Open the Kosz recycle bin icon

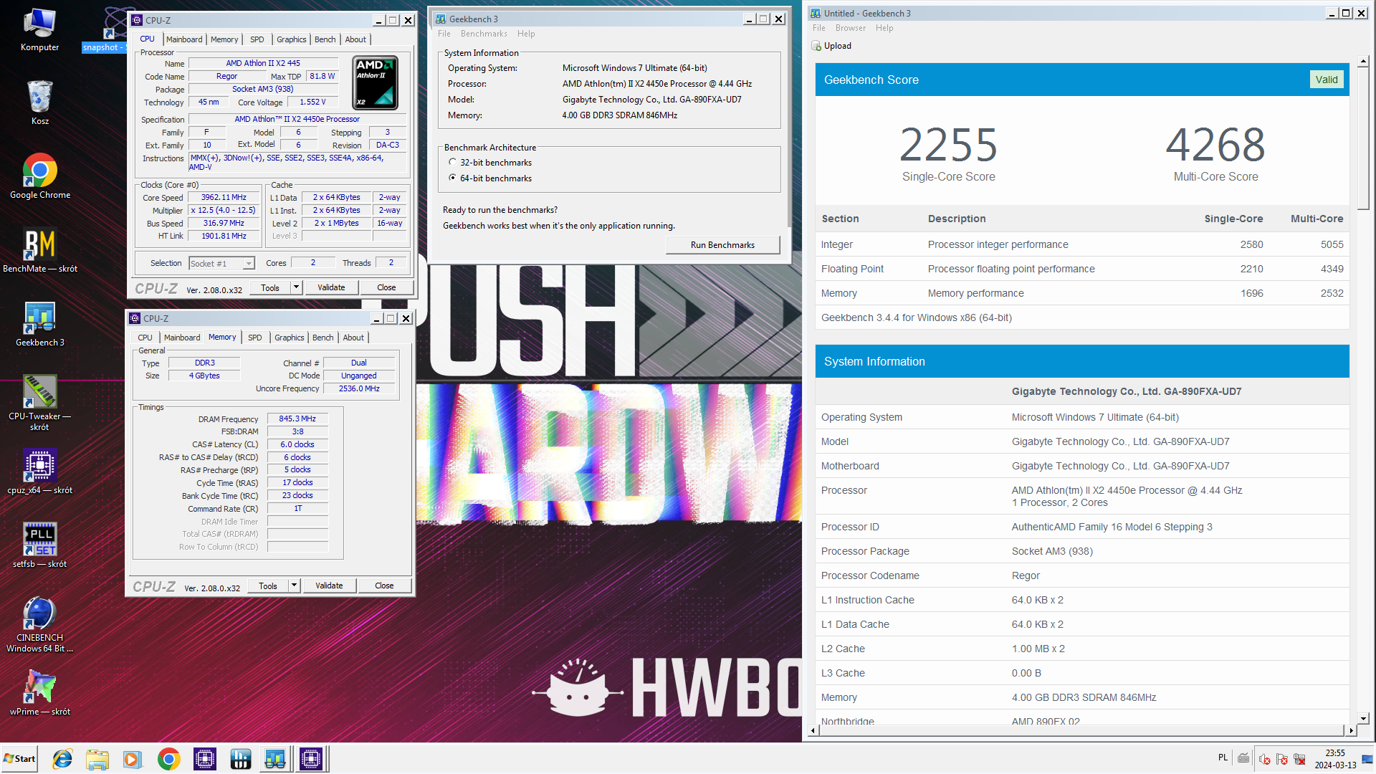40,102
